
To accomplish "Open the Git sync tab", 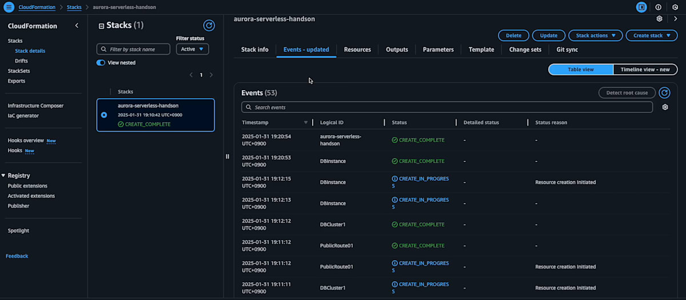I will pos(567,50).
